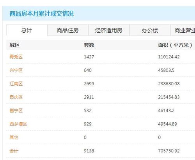This screenshot has height=160, width=195.
Task: Open the 江南区 district link
Action: (16, 84)
